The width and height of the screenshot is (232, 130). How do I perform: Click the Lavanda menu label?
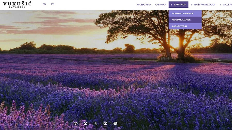pos(180,5)
